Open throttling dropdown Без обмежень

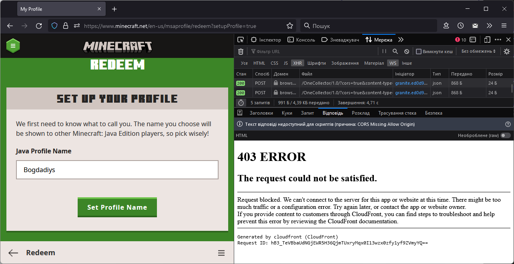478,51
